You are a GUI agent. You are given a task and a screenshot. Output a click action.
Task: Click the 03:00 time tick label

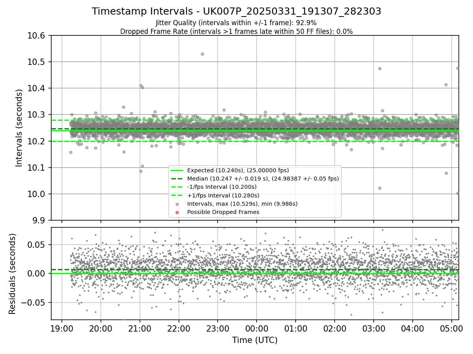pyautogui.click(x=374, y=328)
